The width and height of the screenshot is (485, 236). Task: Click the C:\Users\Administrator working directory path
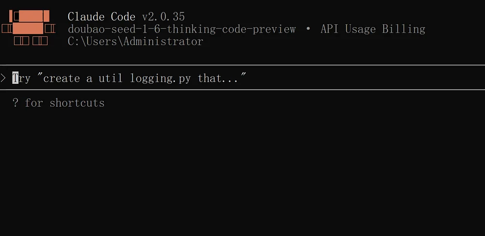tap(135, 42)
